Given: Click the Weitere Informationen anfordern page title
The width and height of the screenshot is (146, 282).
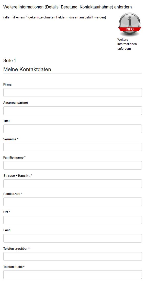Looking at the screenshot, I should coord(68,7).
